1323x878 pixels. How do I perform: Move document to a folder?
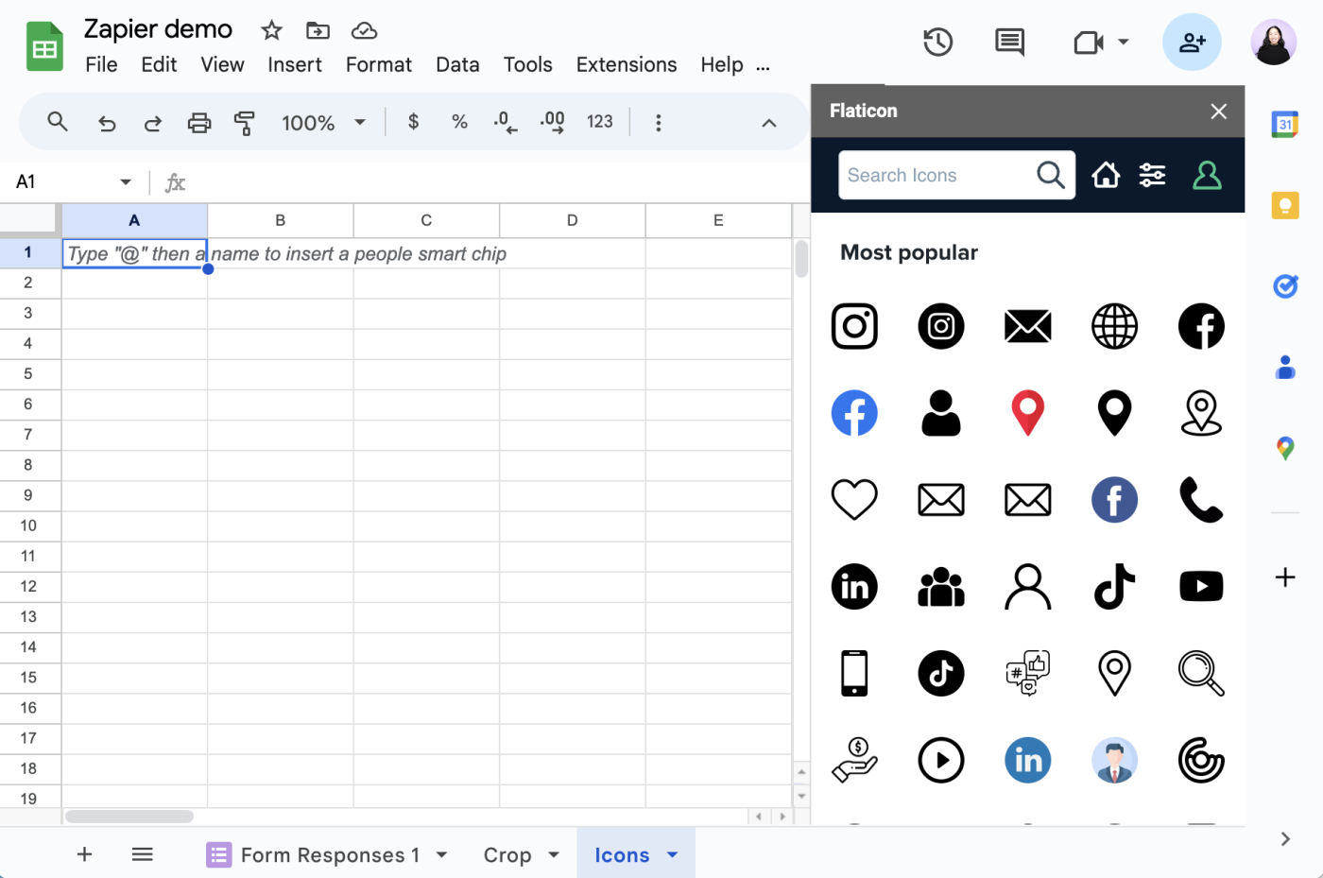click(x=318, y=30)
